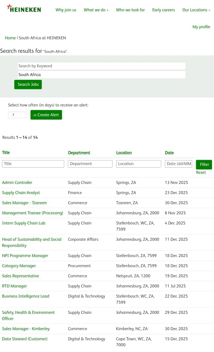The width and height of the screenshot is (214, 352).
Task: Focus the Department filter input
Action: pyautogui.click(x=90, y=164)
